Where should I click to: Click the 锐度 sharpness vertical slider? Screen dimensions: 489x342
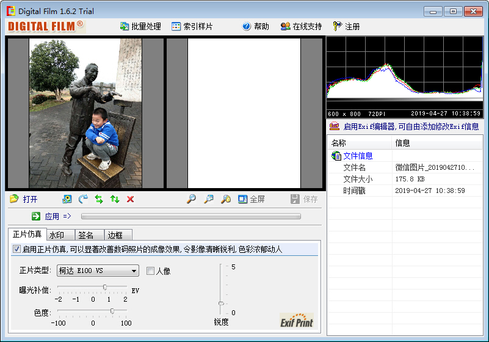point(221,303)
